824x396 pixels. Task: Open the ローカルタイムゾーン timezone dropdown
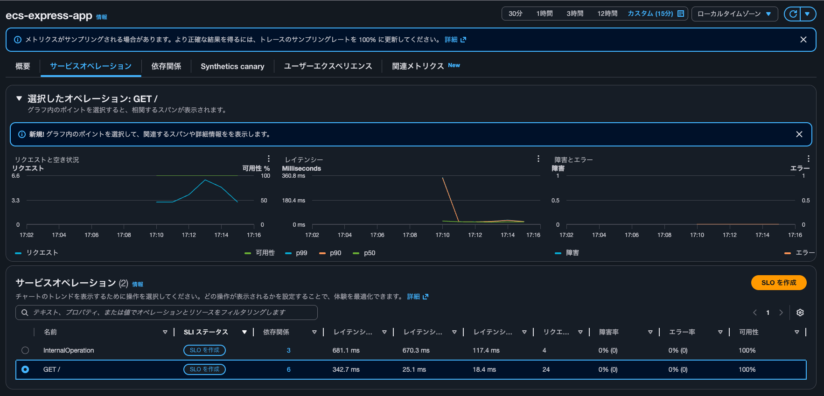coord(734,14)
